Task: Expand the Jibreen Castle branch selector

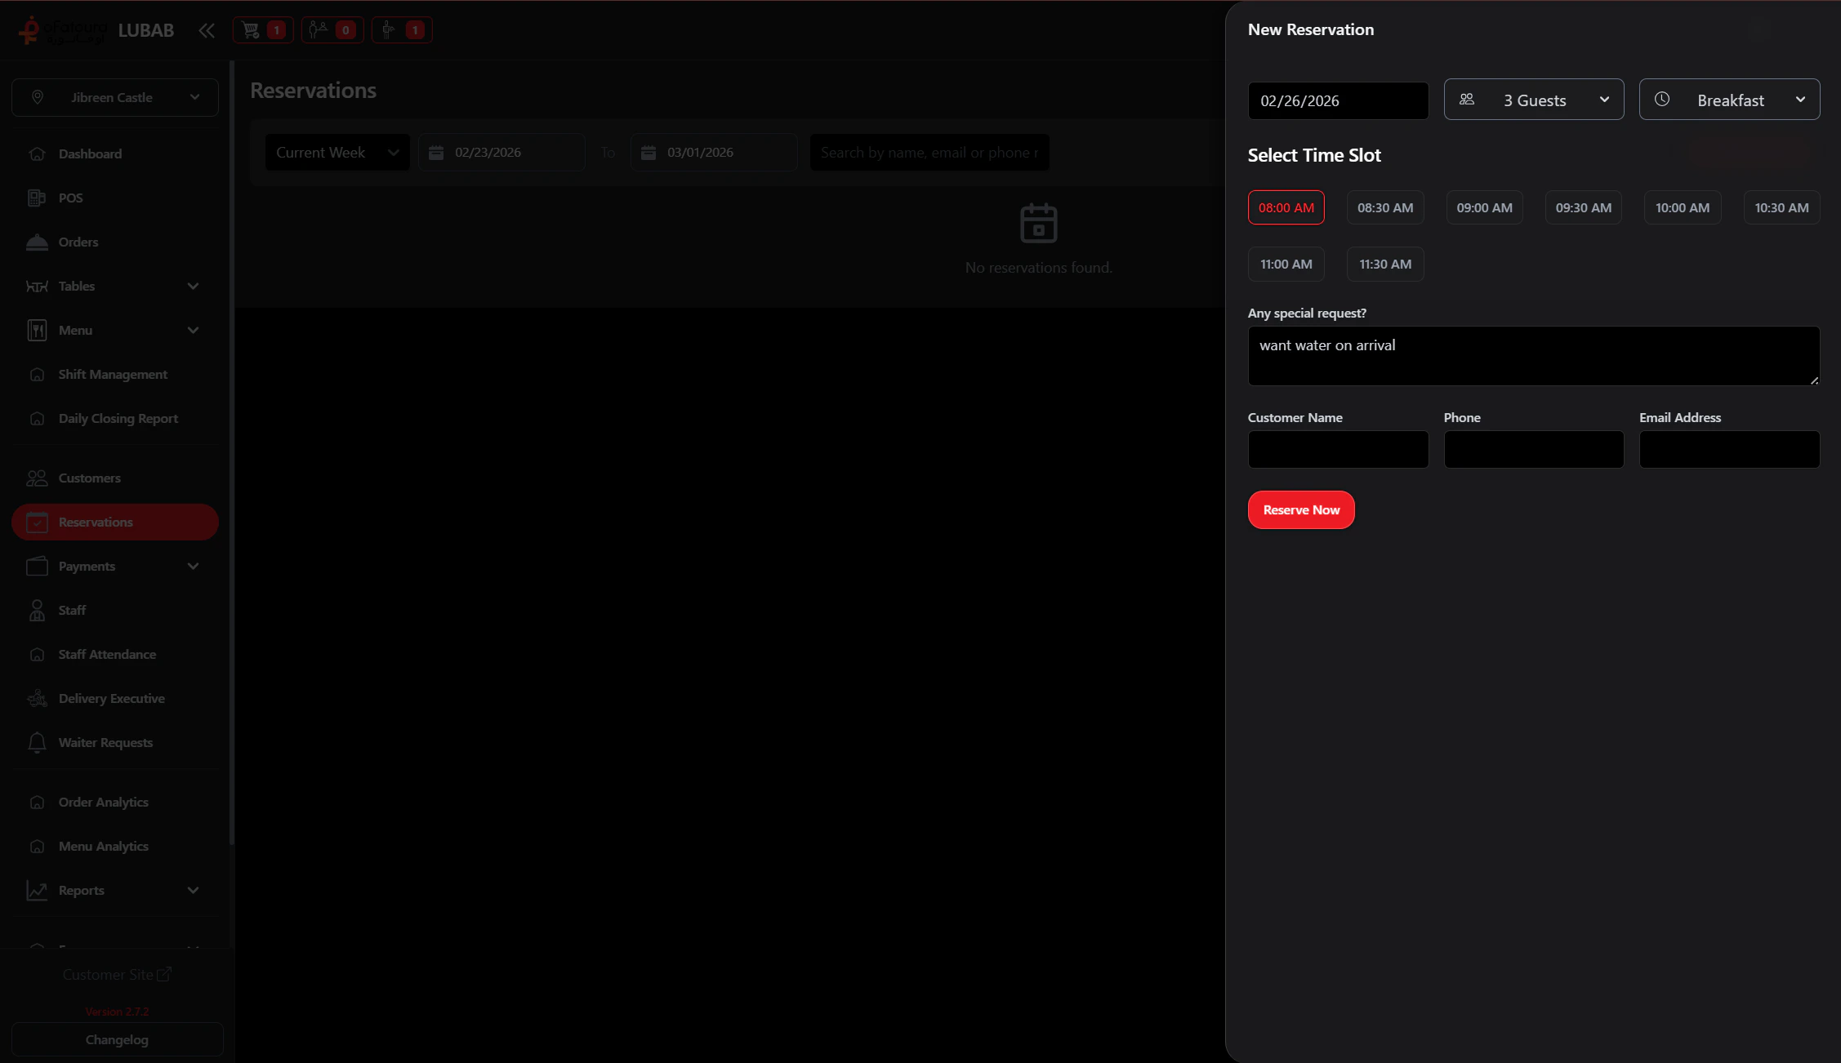Action: pyautogui.click(x=115, y=97)
